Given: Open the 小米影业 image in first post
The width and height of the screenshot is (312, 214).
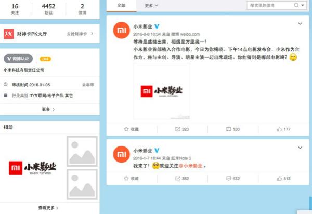Looking at the screenshot, I should 161,91.
